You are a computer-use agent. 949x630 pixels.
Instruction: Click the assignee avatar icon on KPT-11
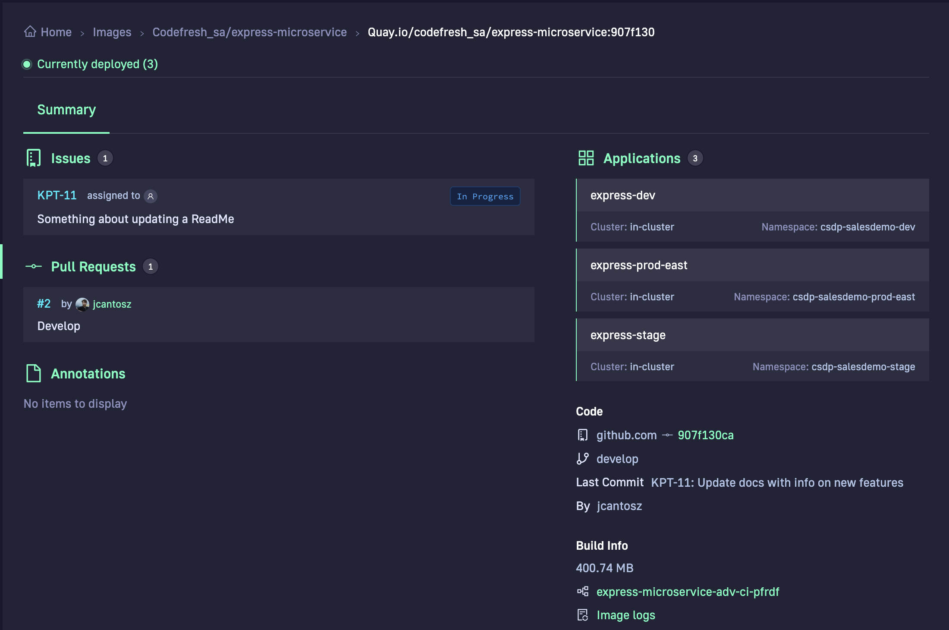point(151,196)
